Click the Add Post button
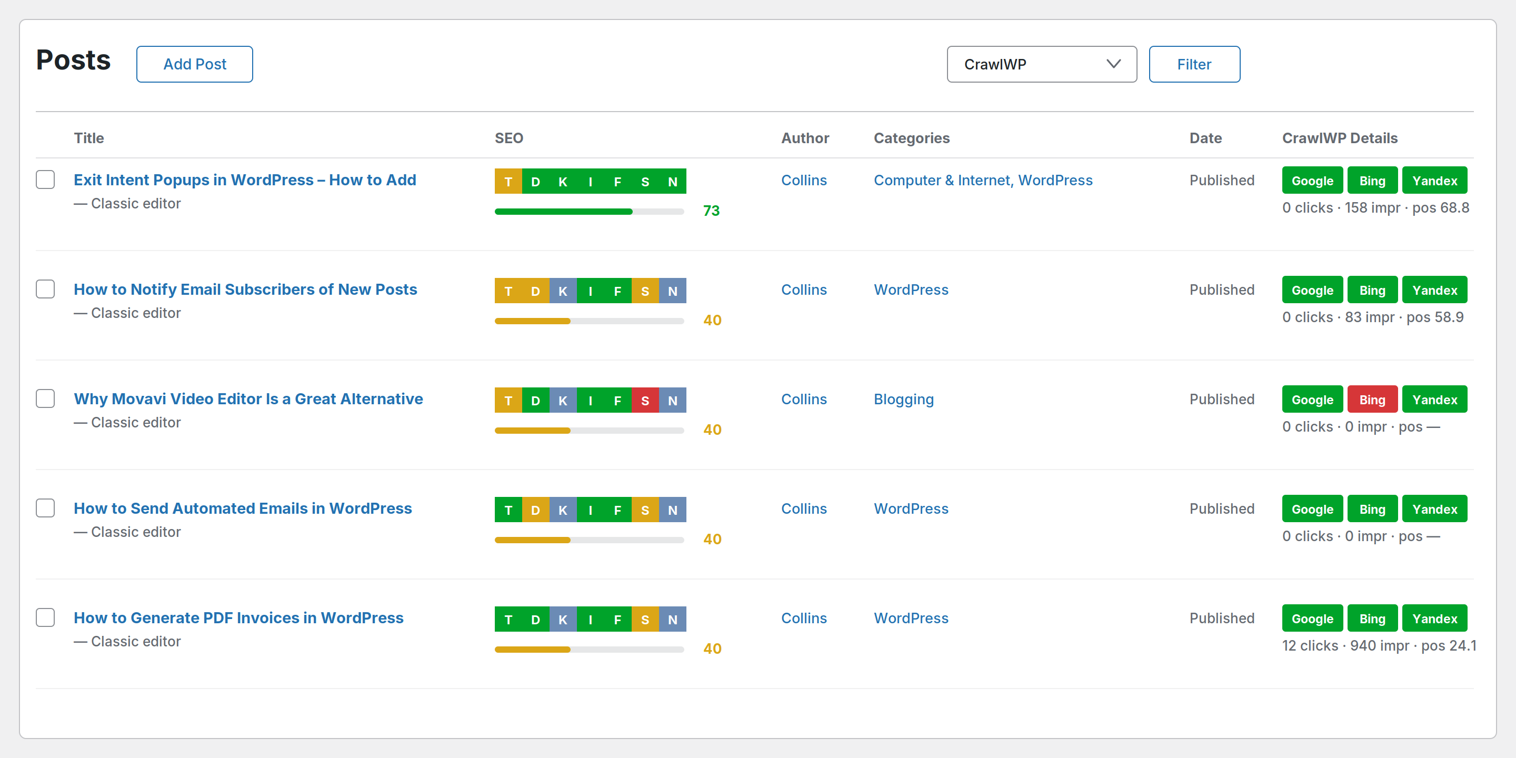The height and width of the screenshot is (758, 1516). tap(195, 64)
